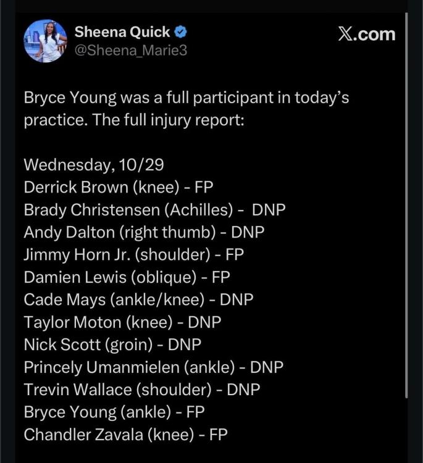Select the Chandler Zavala (knee) line
The width and height of the screenshot is (423, 463).
125,434
